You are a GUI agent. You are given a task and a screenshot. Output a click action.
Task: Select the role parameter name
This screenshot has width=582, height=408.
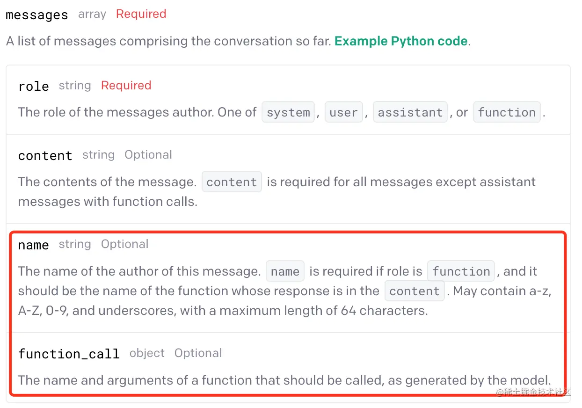(34, 86)
